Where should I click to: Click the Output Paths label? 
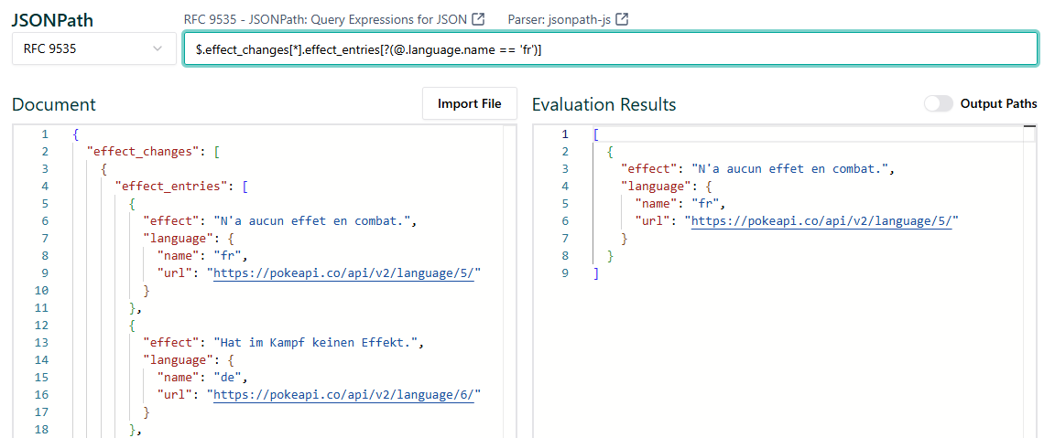(998, 103)
